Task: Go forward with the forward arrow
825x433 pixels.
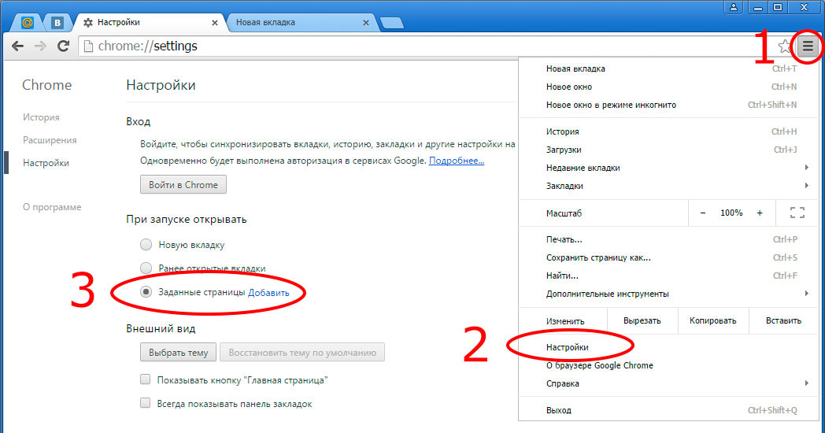Action: tap(40, 46)
